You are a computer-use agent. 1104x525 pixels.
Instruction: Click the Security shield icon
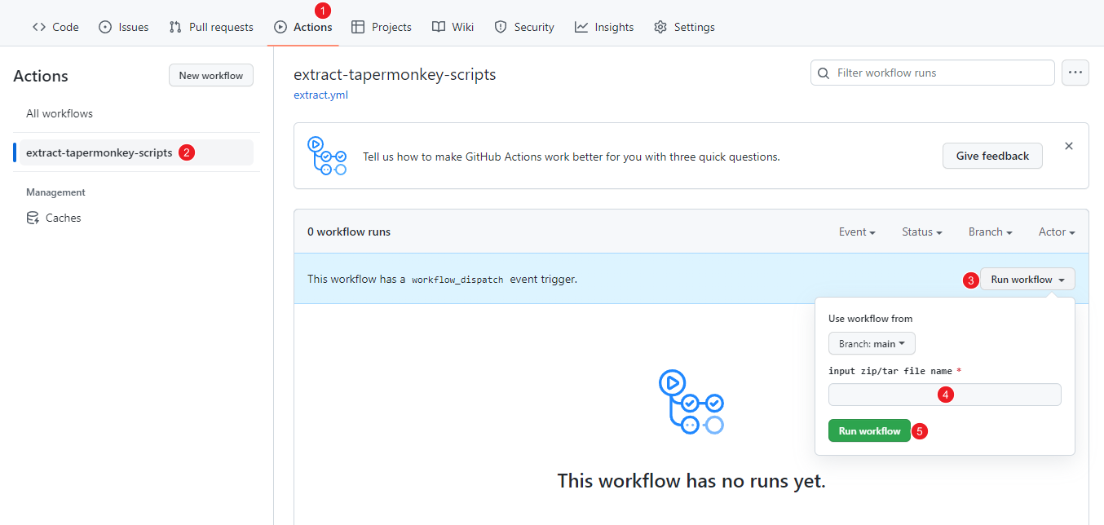pos(501,27)
